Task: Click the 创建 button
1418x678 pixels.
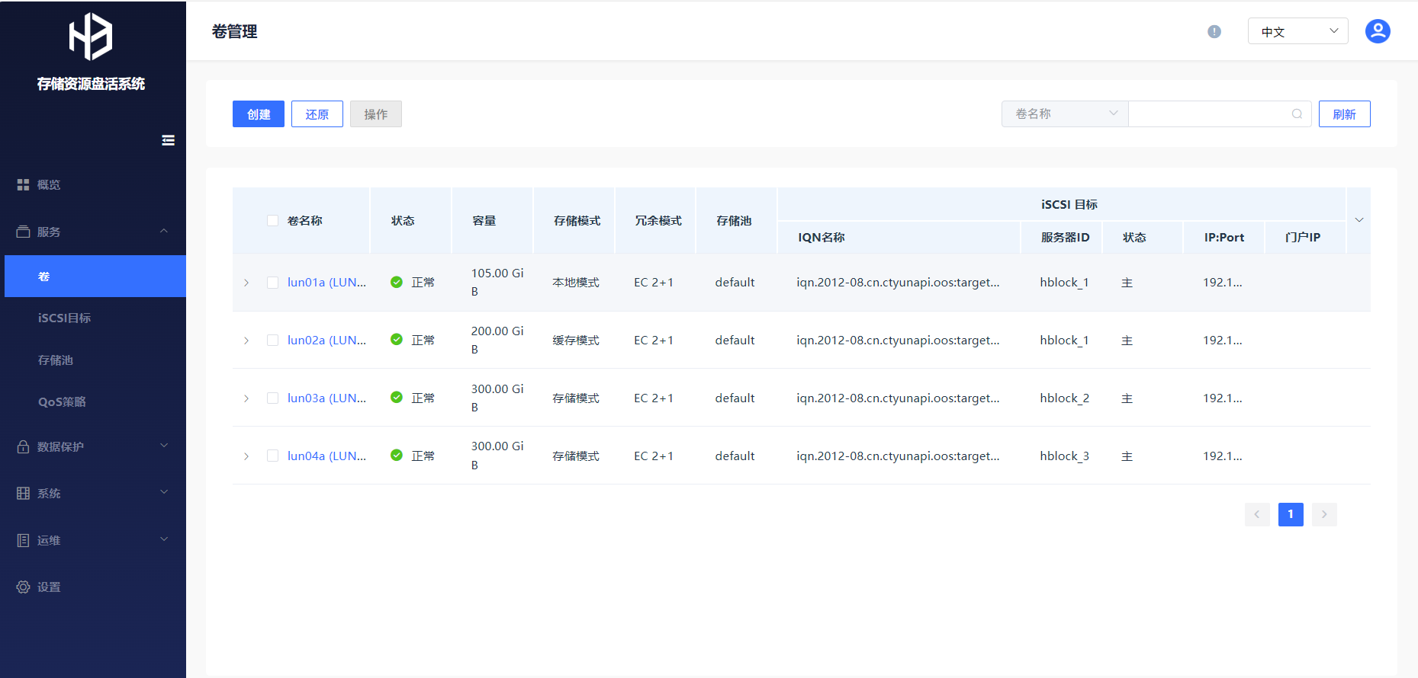Action: coord(258,114)
